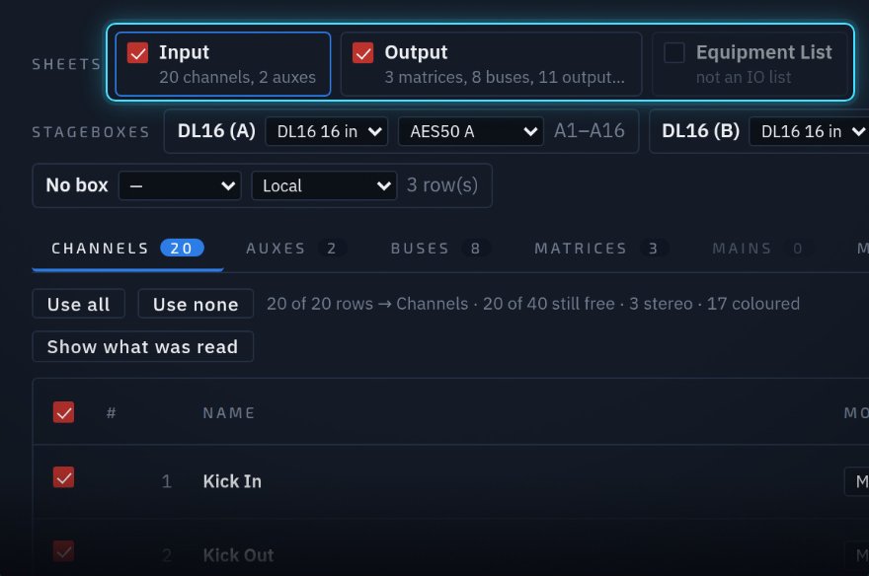Open the DL16 (B) model dropdown

coord(809,131)
